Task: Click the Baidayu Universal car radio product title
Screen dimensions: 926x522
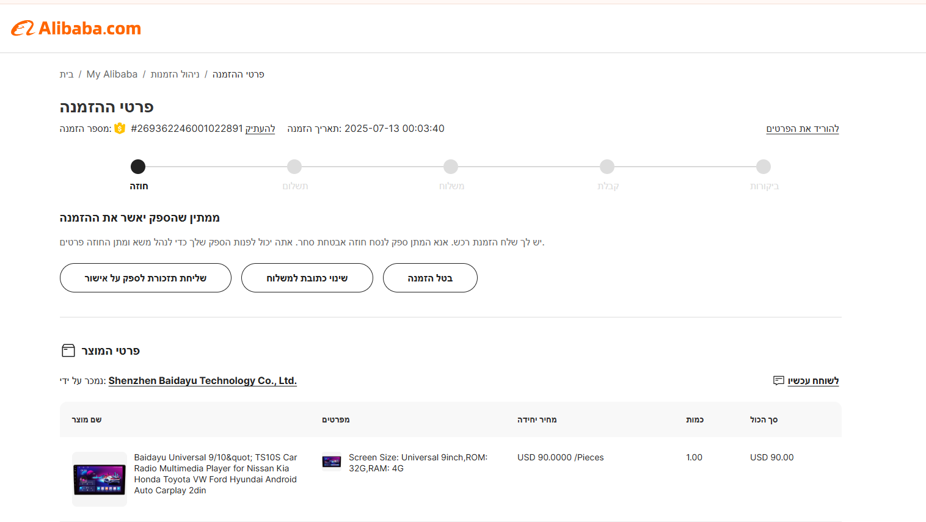Action: pyautogui.click(x=216, y=474)
